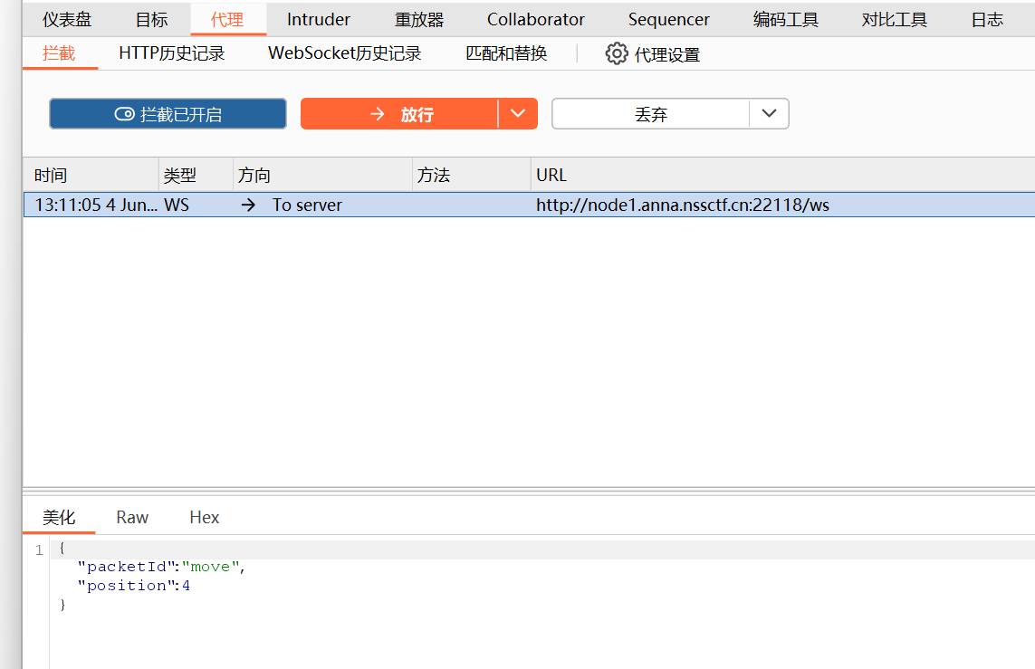
Task: Open the Sequencer tab
Action: pyautogui.click(x=668, y=20)
